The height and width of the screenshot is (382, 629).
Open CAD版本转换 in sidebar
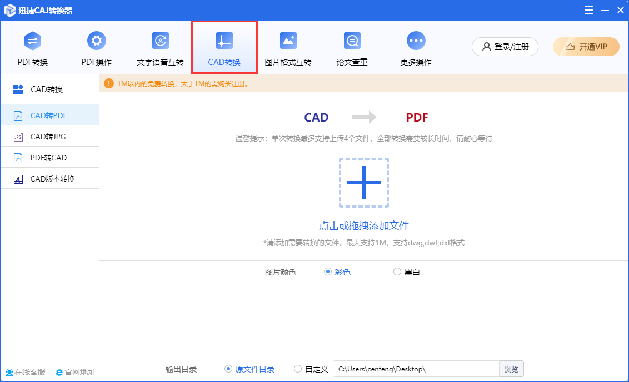52,179
